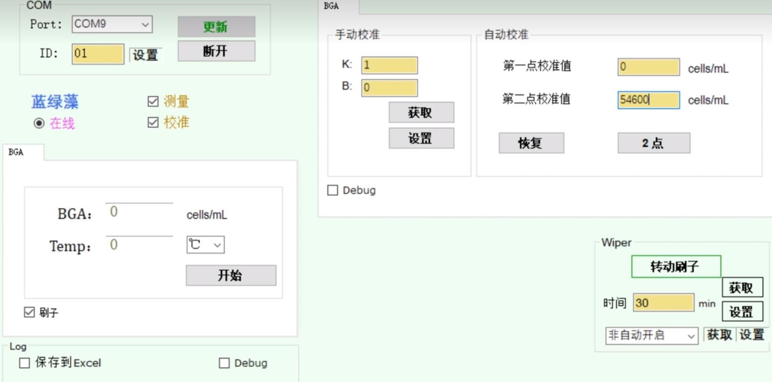Select the 在线 online radio button
Image resolution: width=772 pixels, height=382 pixels.
tap(39, 123)
